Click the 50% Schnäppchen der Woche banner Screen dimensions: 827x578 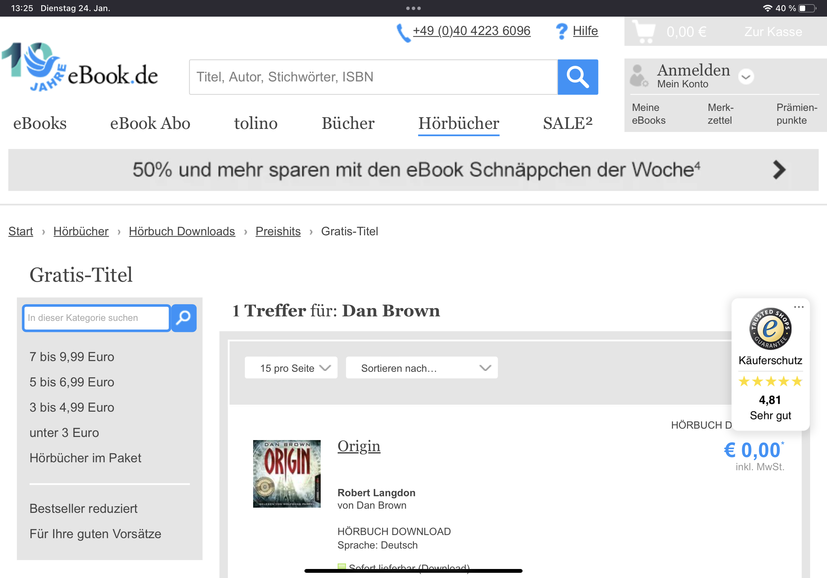click(413, 170)
